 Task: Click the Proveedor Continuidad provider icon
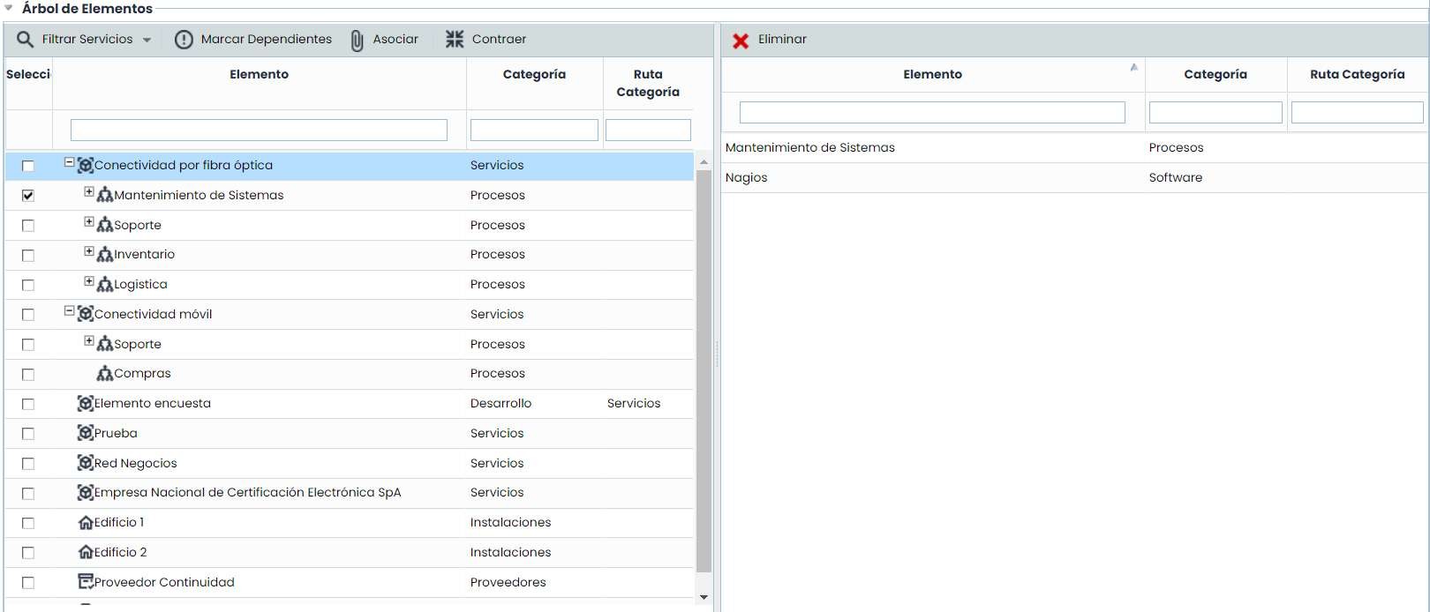[86, 582]
